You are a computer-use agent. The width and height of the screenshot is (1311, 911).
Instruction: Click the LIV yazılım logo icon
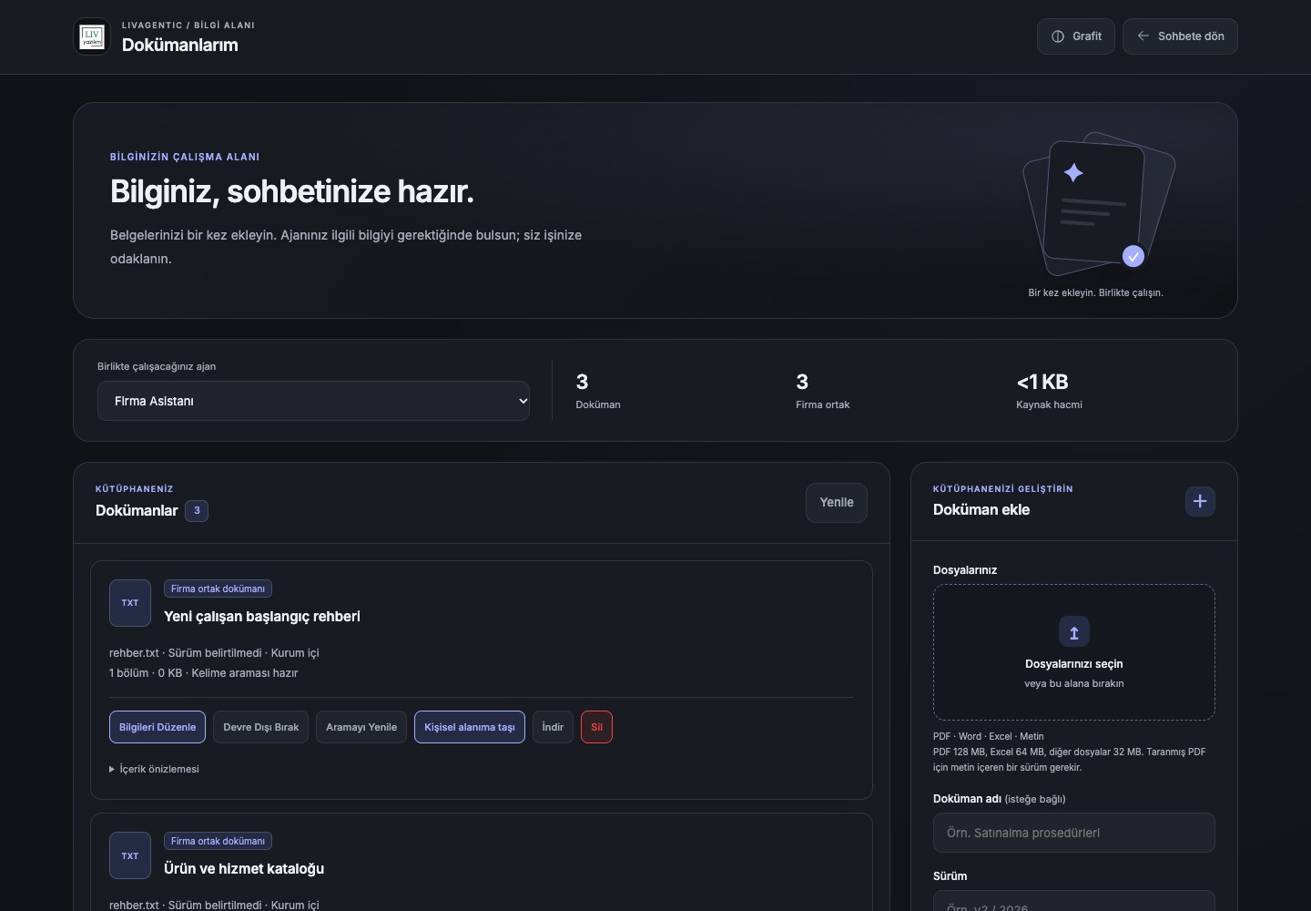click(x=92, y=36)
